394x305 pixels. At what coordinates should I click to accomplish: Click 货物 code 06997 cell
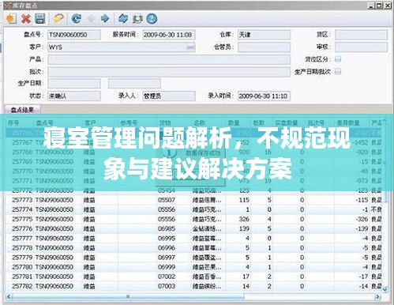click(x=174, y=258)
